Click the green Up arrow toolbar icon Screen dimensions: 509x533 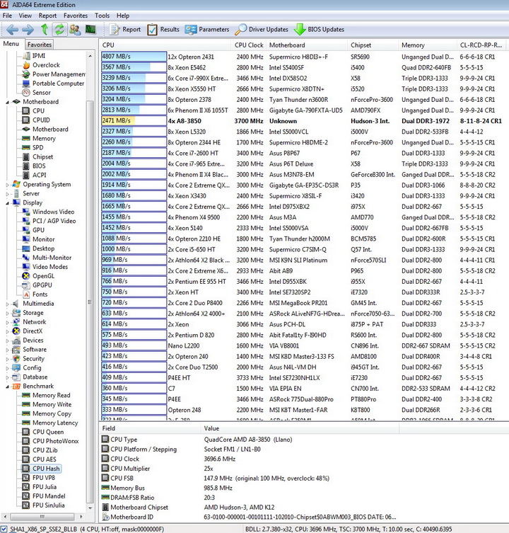44,30
